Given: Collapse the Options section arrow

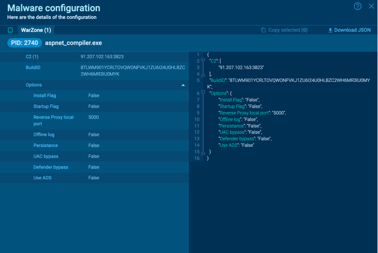Looking at the screenshot, I should (x=183, y=85).
